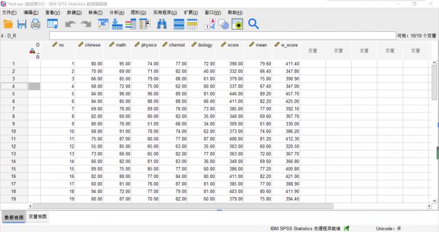Image resolution: width=439 pixels, height=232 pixels.
Task: Open the 实用程序(U) menu
Action: (x=165, y=13)
